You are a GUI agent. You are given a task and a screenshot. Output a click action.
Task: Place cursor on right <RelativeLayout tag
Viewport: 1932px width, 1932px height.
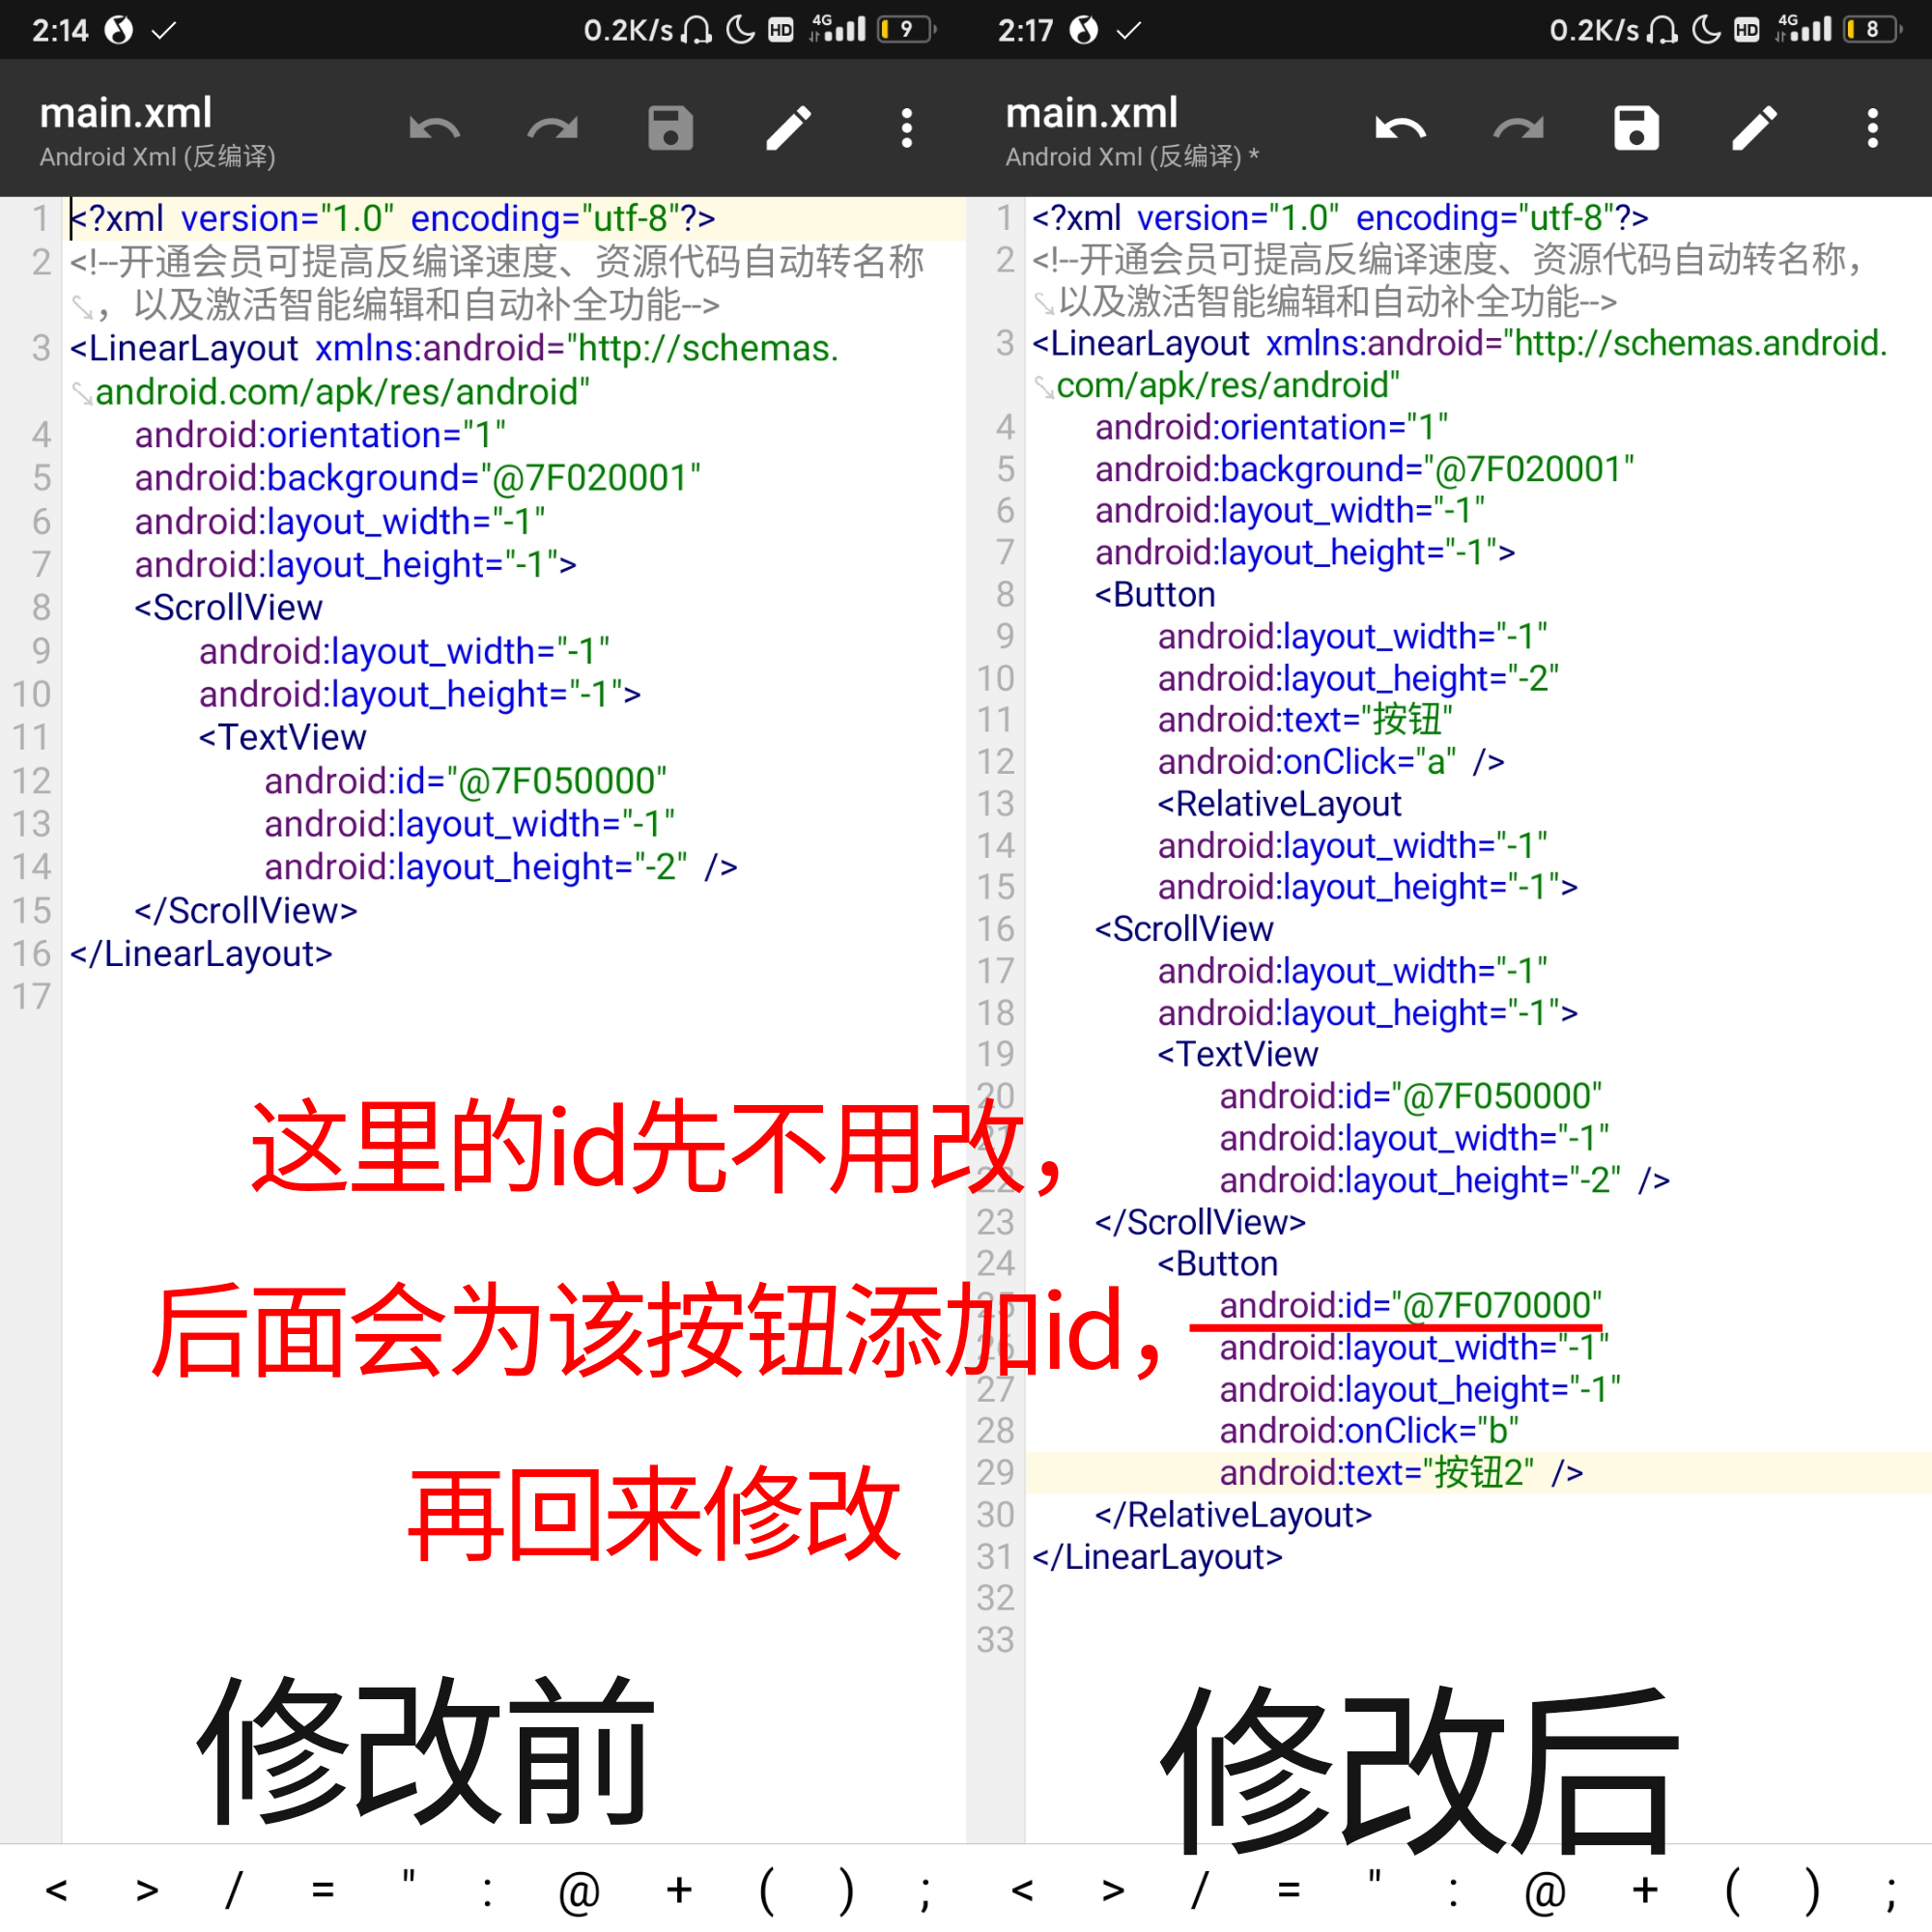(1279, 803)
